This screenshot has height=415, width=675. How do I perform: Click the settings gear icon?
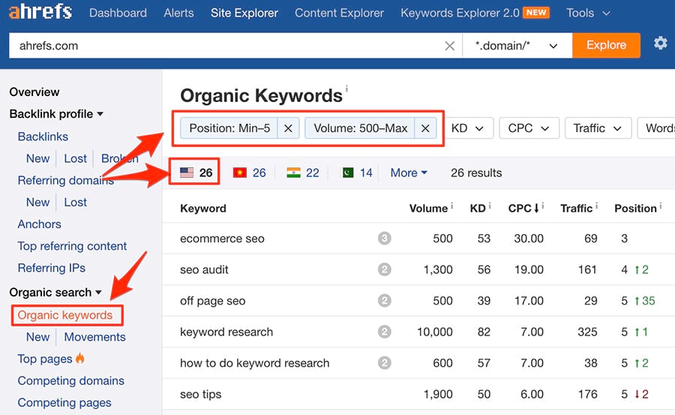660,44
